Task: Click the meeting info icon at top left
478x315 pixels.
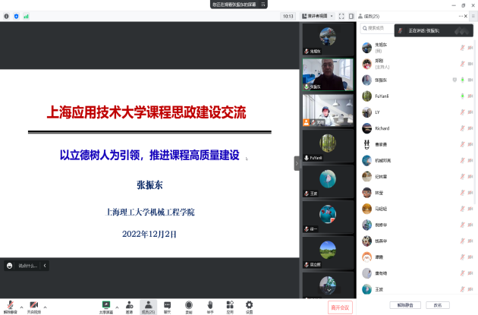Action: pos(6,16)
